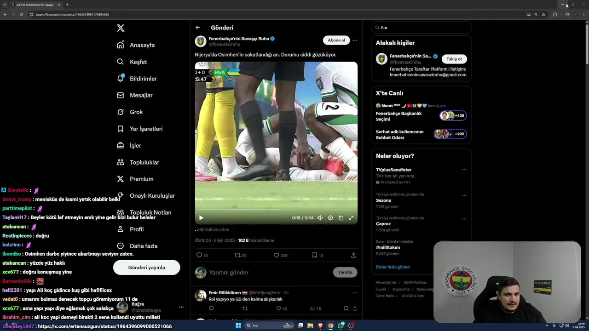Click the view count 162 B Görüntüleme
Image resolution: width=589 pixels, height=331 pixels.
tap(256, 240)
